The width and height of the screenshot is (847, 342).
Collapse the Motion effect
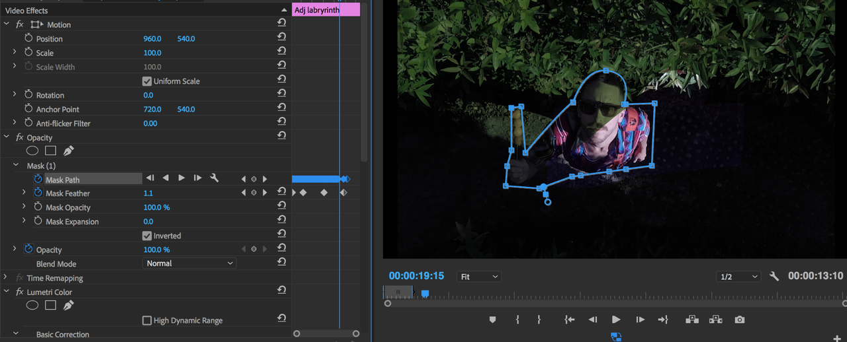(x=7, y=24)
